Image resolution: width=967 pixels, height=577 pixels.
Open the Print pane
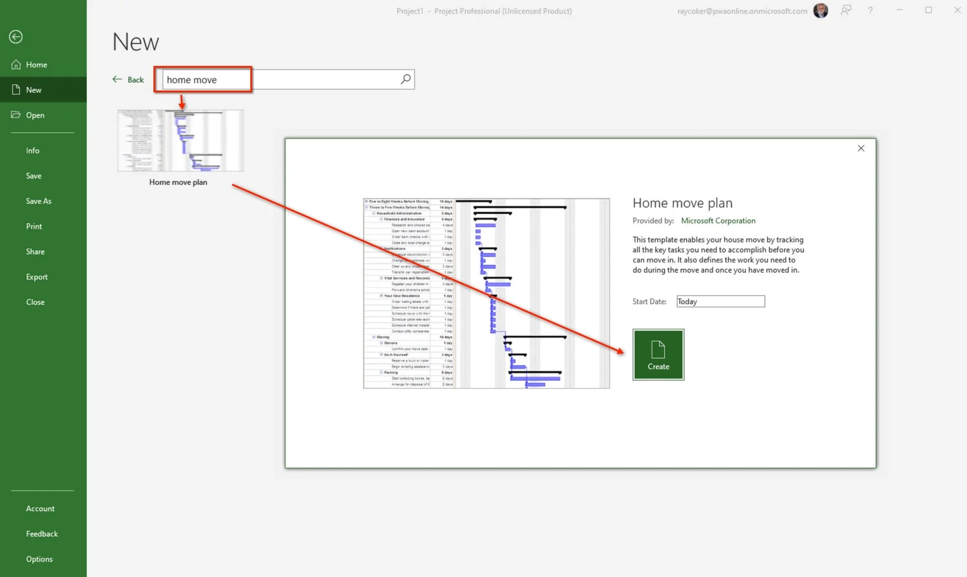pos(34,226)
